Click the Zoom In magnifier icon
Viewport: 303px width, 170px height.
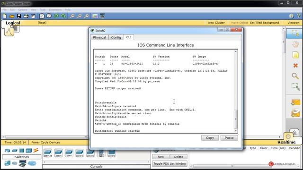click(72, 16)
